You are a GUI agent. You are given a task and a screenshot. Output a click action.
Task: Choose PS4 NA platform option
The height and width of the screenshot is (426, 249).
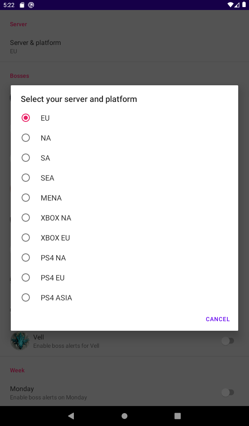point(124,258)
